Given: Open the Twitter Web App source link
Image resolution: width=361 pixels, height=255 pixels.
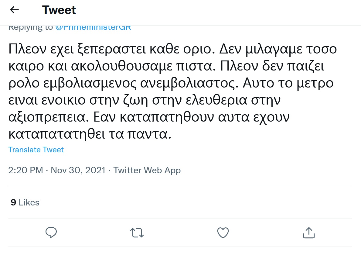Looking at the screenshot, I should coord(147,170).
